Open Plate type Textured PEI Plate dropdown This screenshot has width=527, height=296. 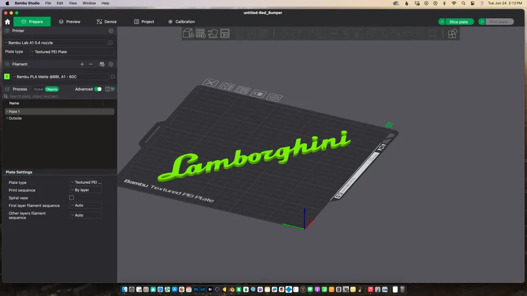tap(72, 52)
